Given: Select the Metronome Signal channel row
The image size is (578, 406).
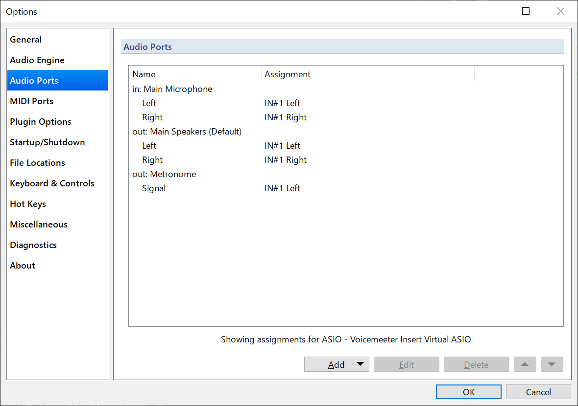Looking at the screenshot, I should (154, 188).
